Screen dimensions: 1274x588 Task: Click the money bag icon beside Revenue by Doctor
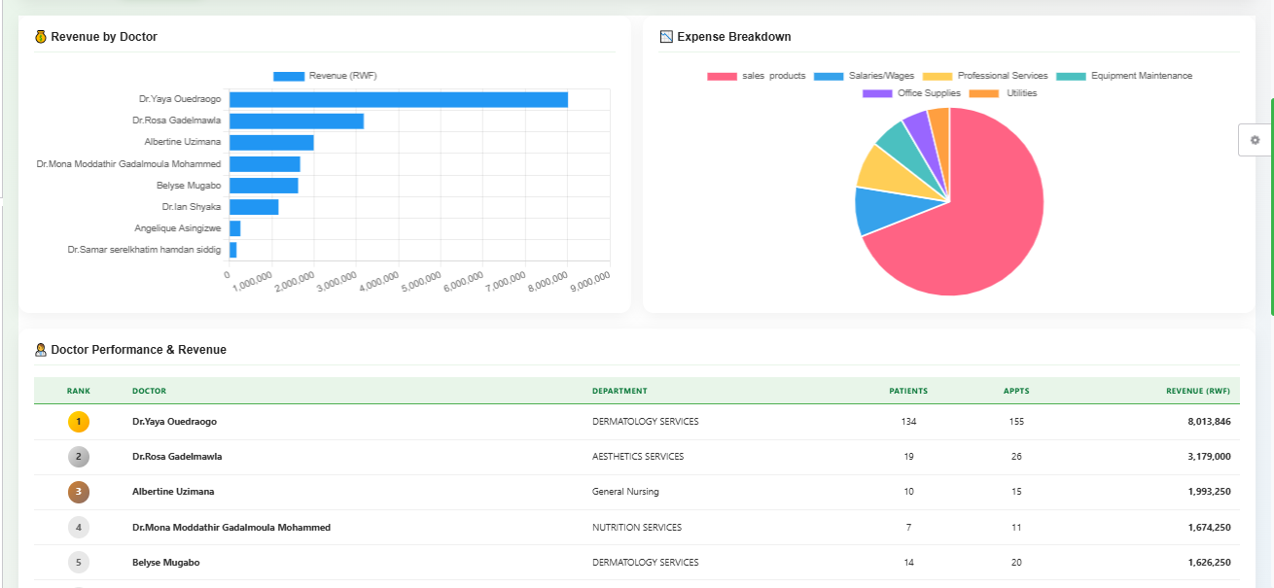pos(40,37)
